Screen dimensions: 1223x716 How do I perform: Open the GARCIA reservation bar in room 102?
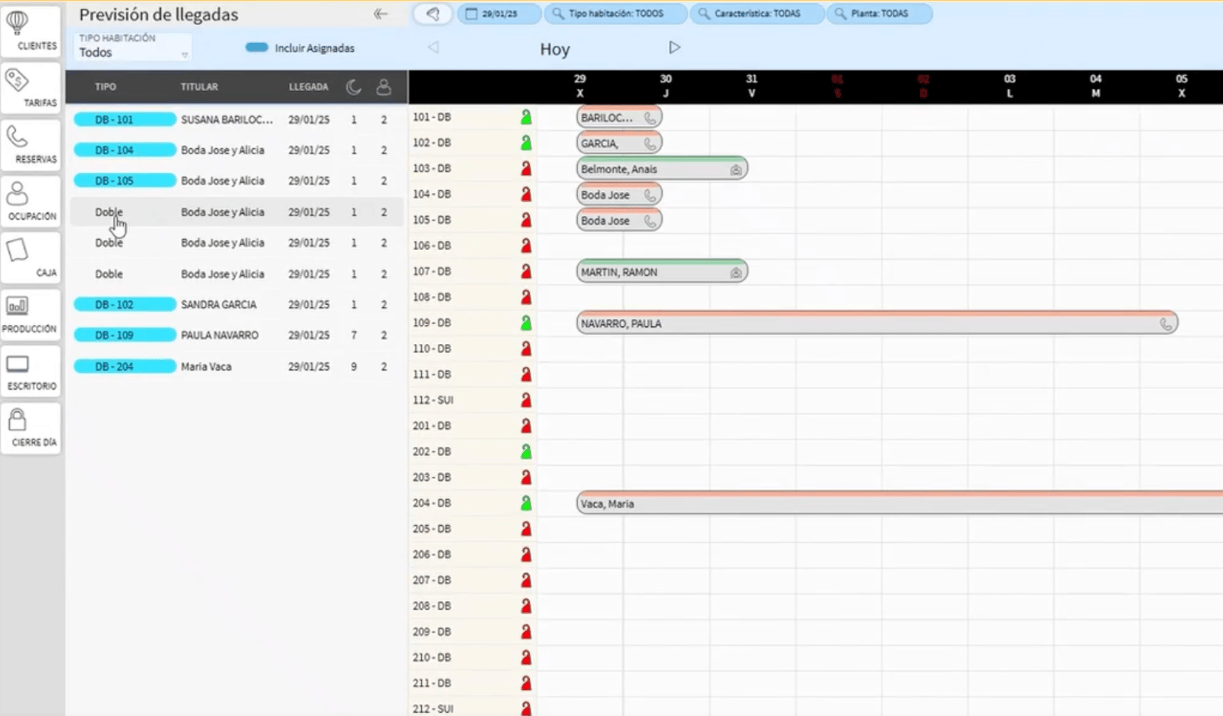coord(619,143)
